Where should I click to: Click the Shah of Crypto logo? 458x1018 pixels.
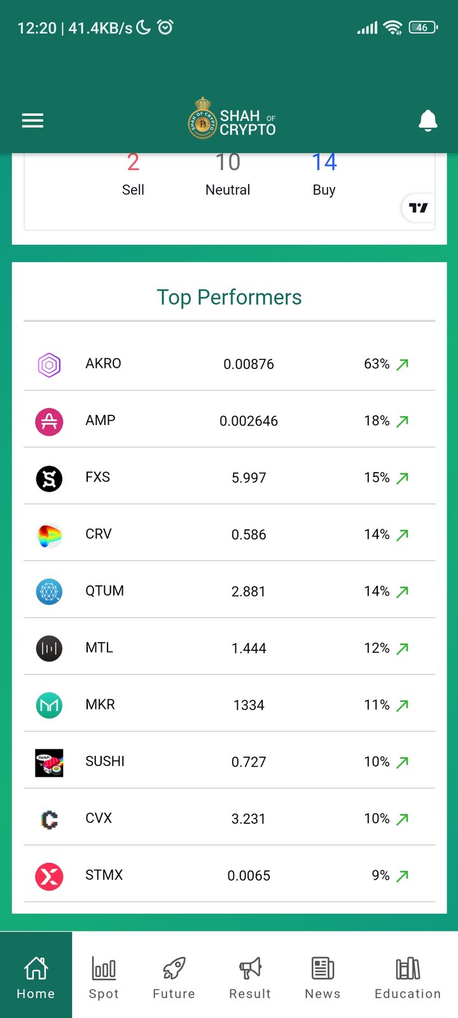pos(232,119)
